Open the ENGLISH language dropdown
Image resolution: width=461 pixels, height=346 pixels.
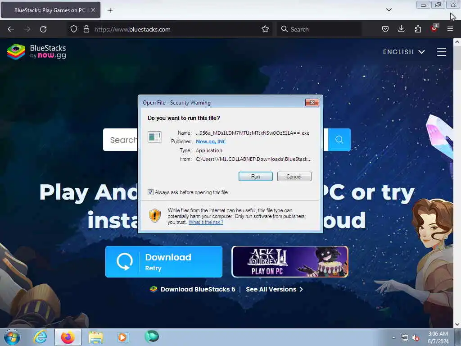(x=404, y=52)
